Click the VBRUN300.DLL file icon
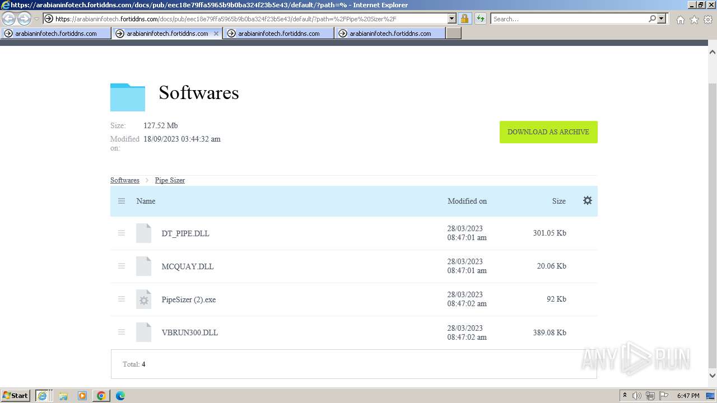 click(x=144, y=332)
